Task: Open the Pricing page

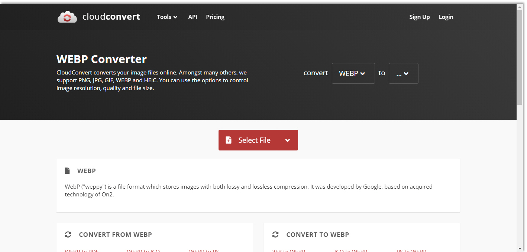Action: point(215,17)
